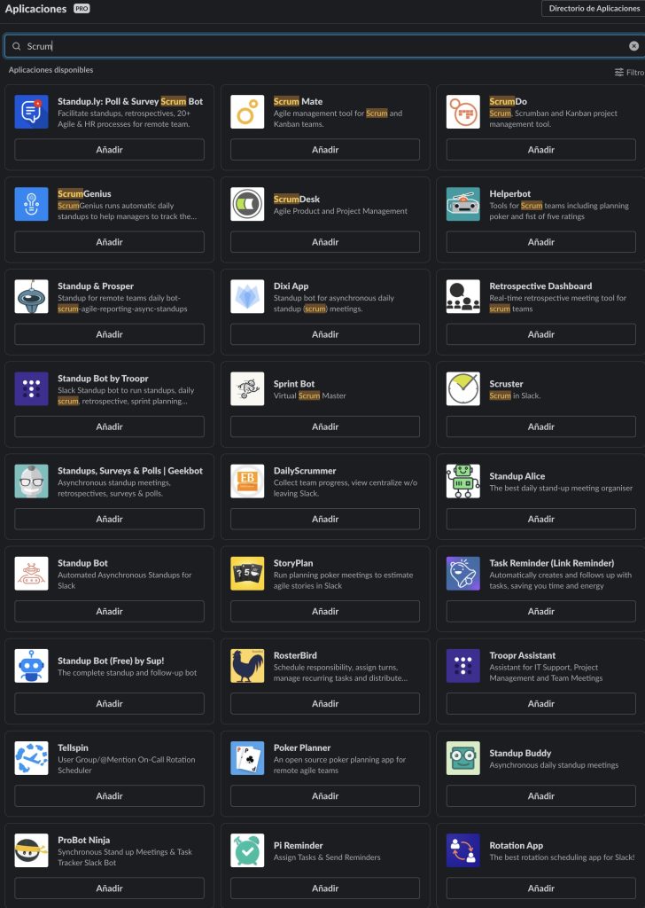Add the Standup Buddy app

pyautogui.click(x=540, y=796)
